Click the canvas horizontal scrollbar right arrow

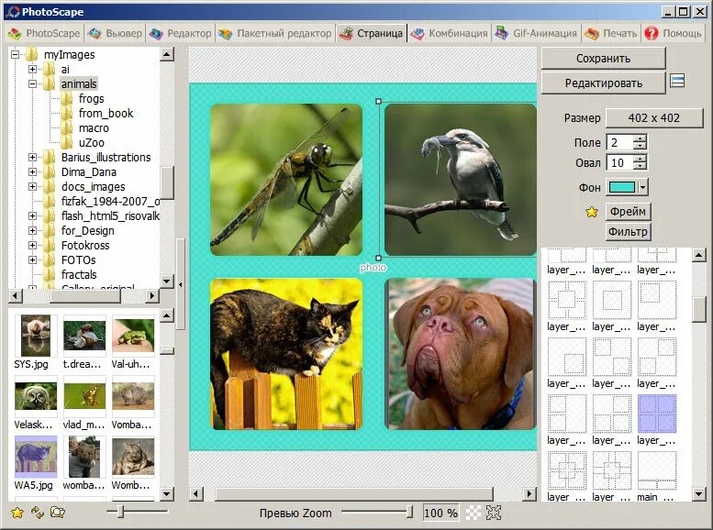[x=529, y=493]
